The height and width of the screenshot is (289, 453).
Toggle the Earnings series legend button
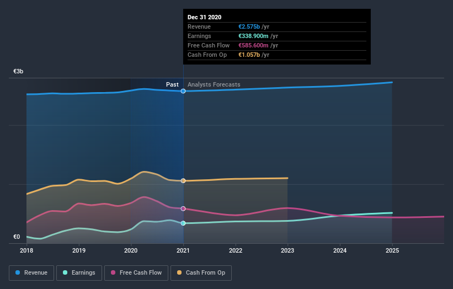(x=79, y=273)
